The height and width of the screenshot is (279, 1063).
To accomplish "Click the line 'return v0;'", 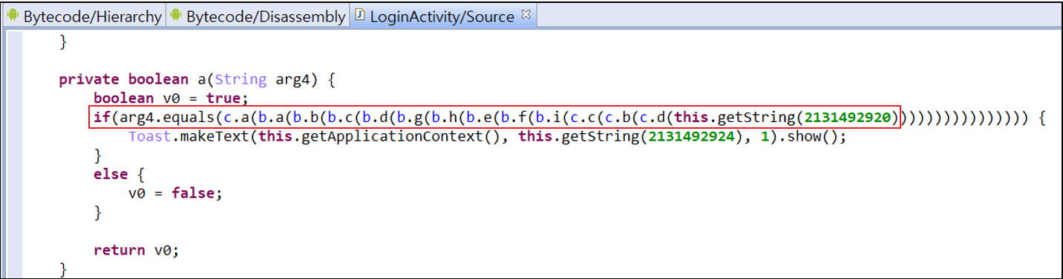I will click(x=137, y=250).
